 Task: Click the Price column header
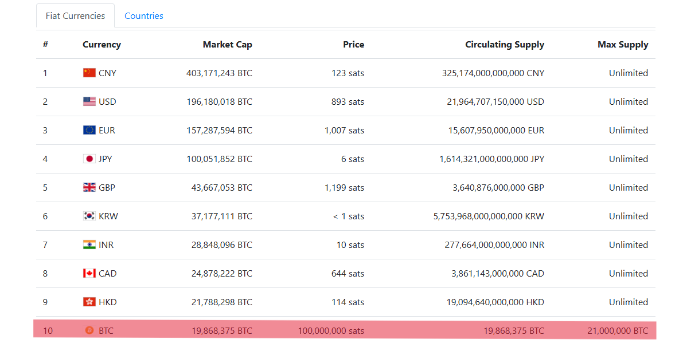click(x=353, y=45)
